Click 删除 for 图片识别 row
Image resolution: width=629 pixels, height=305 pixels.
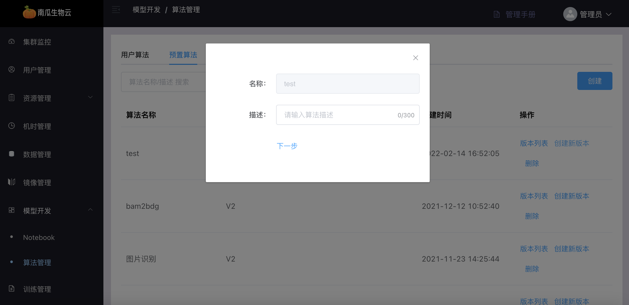[532, 269]
